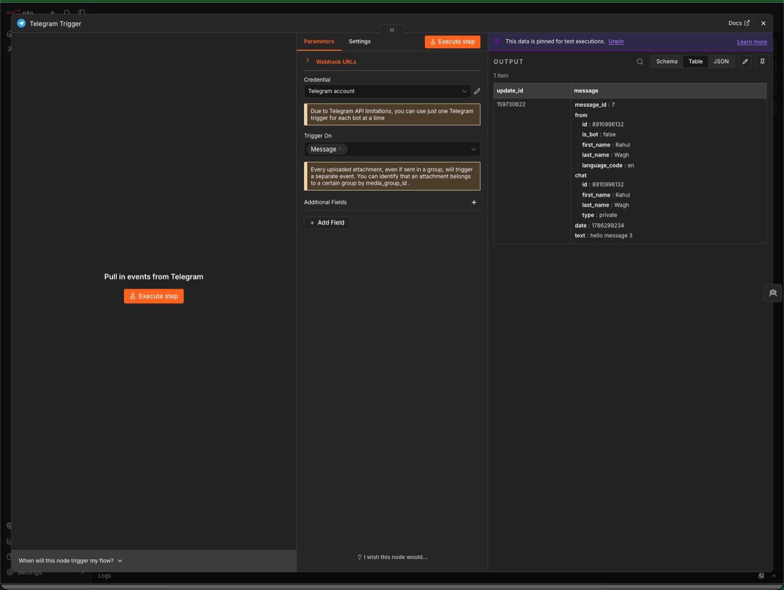This screenshot has height=590, width=784.
Task: Click Execute step button under Pull in events
Action: (x=154, y=296)
